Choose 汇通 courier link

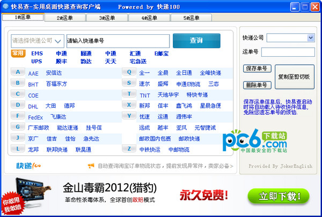click(135, 54)
